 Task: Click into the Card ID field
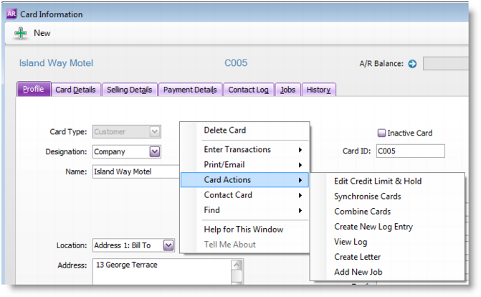pyautogui.click(x=410, y=151)
